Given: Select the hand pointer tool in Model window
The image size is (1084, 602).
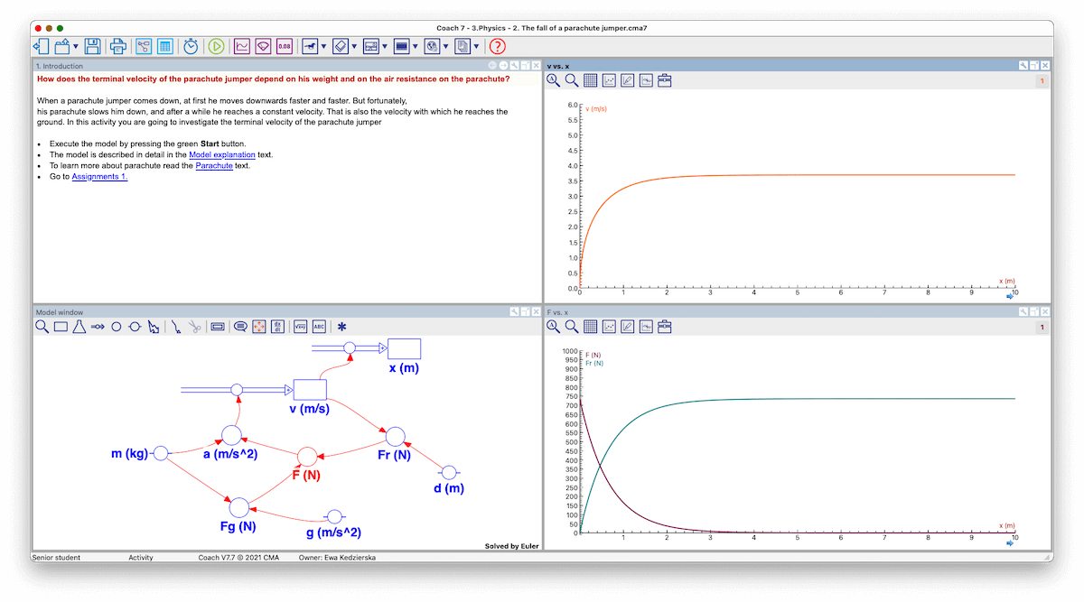Looking at the screenshot, I should 154,327.
